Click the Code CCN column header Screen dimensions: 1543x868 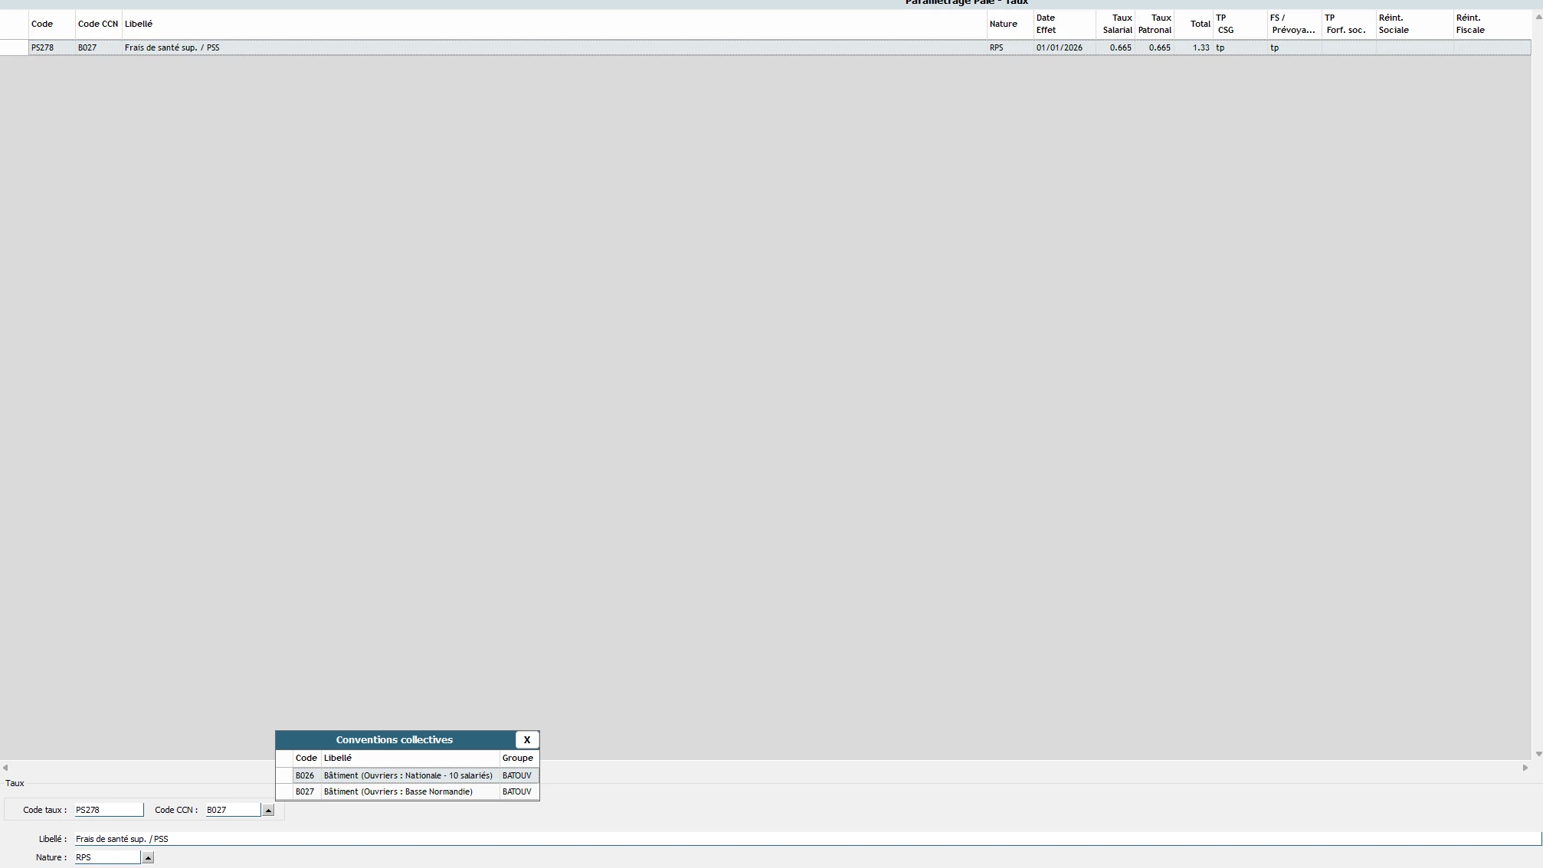click(x=97, y=24)
